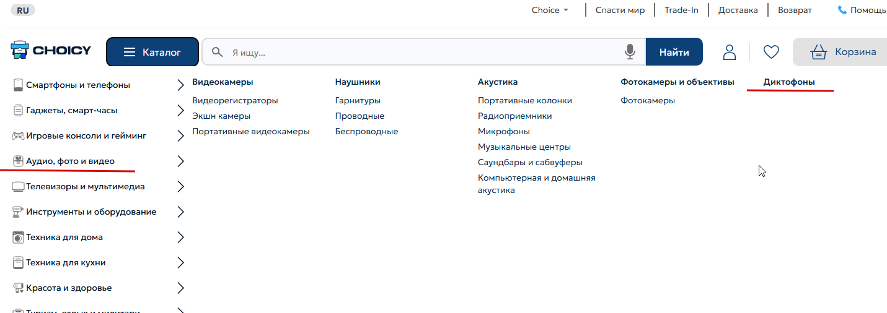Open Диктофоны category heading
The width and height of the screenshot is (887, 313).
789,82
